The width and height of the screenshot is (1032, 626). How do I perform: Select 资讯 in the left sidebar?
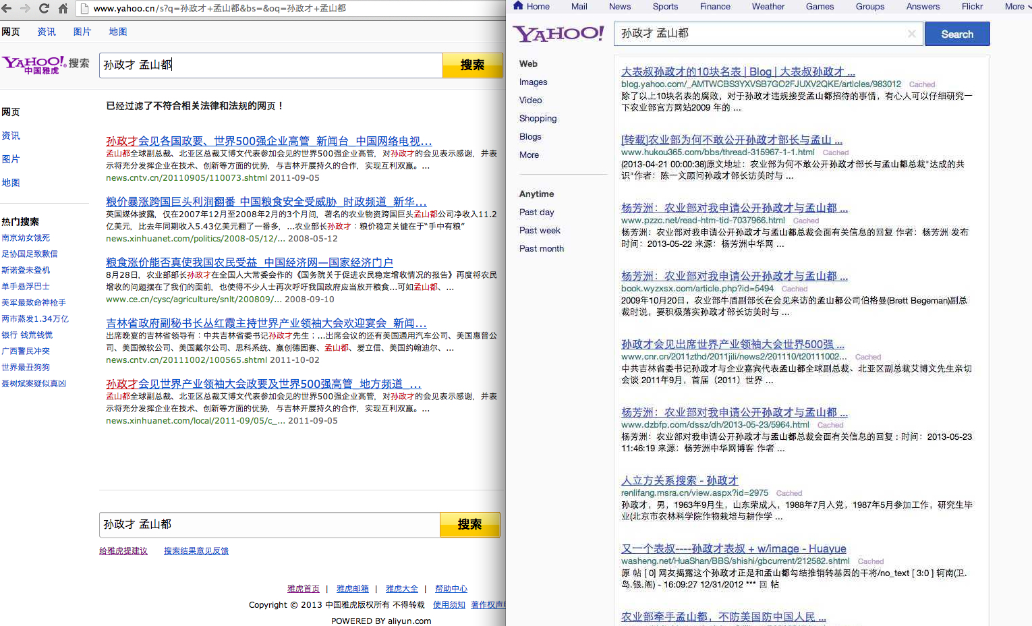coord(11,136)
